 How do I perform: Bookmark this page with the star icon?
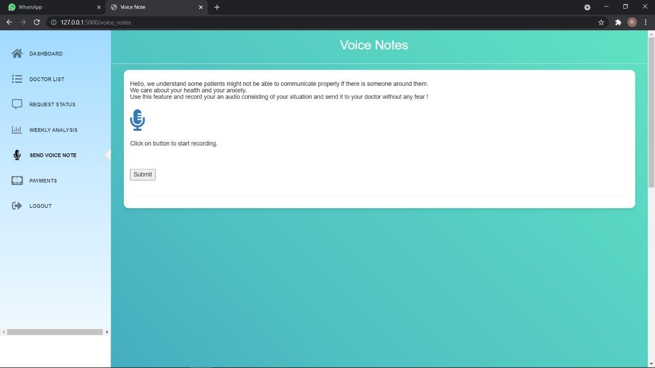(601, 22)
